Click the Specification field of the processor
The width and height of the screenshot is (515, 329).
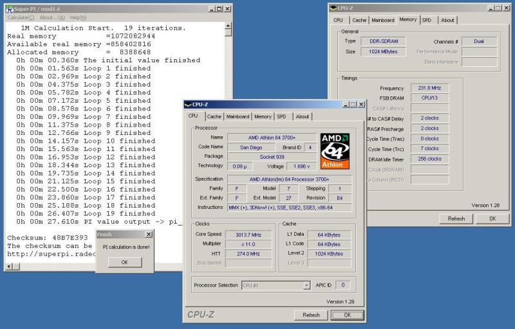(x=290, y=179)
